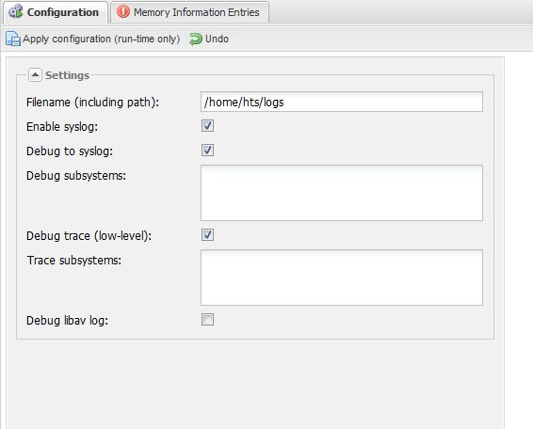This screenshot has height=429, width=533.
Task: Uncheck the Debug to syslog checkbox
Action: click(207, 151)
